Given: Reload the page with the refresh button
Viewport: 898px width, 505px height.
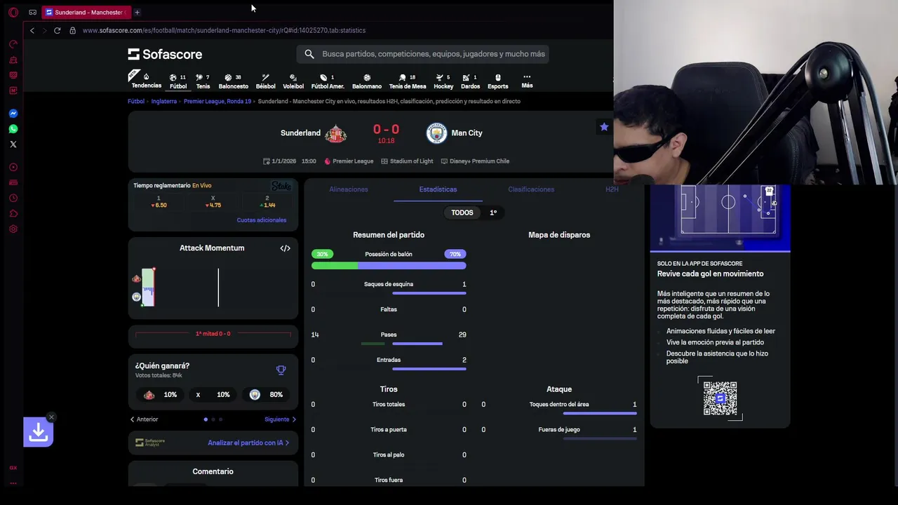Looking at the screenshot, I should (57, 30).
